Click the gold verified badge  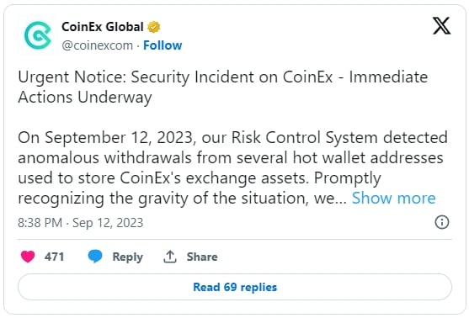click(x=154, y=27)
